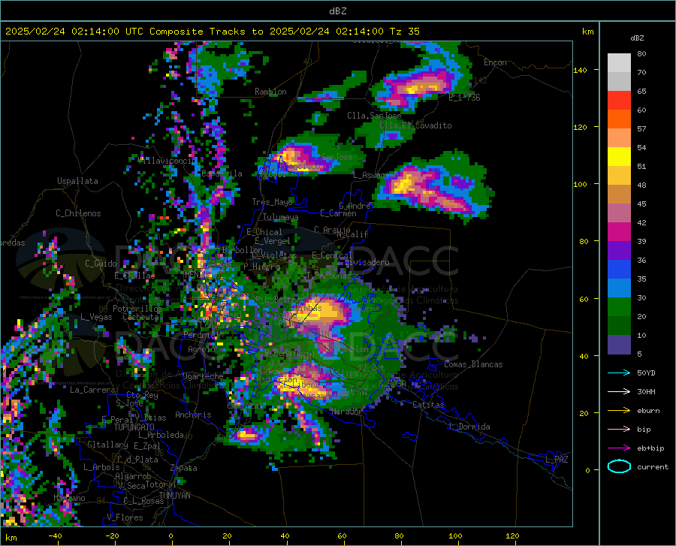Click the 'Clla.SanJose' label
Viewport: 676px width, 546px height.
(x=374, y=116)
